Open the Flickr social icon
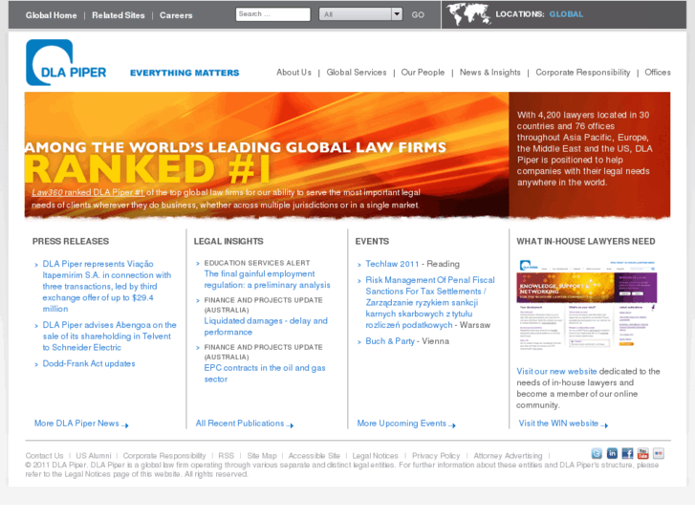The width and height of the screenshot is (695, 521). (659, 453)
